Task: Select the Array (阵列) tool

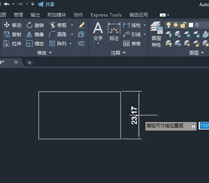Action: tap(58, 43)
